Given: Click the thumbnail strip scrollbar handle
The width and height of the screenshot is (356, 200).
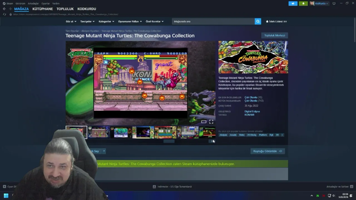Looking at the screenshot, I should (169, 141).
